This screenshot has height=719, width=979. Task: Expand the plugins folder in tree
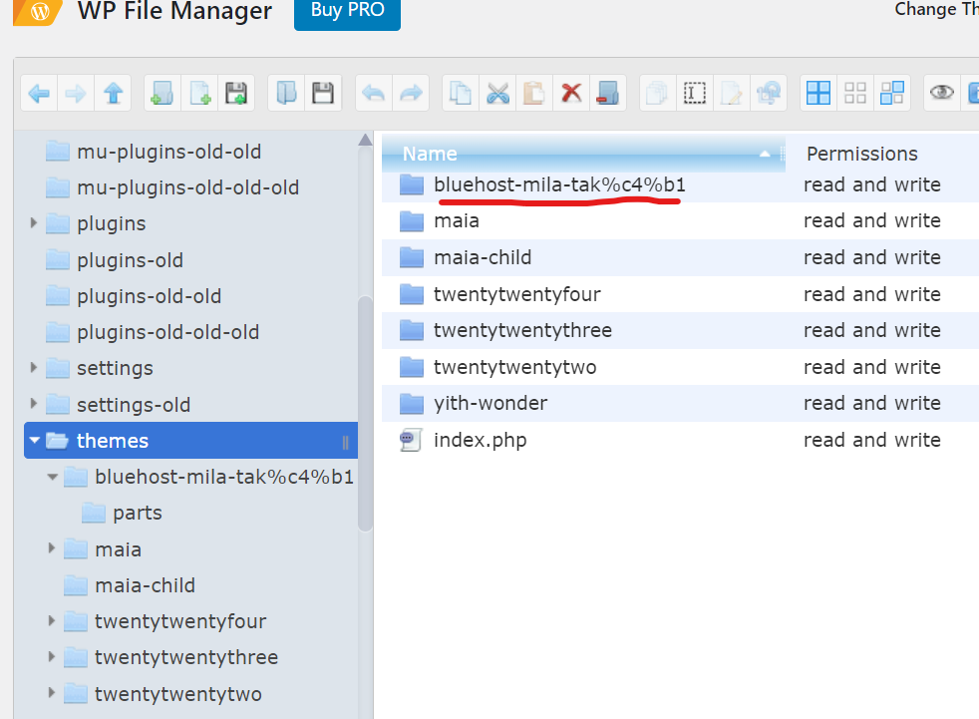(x=34, y=223)
